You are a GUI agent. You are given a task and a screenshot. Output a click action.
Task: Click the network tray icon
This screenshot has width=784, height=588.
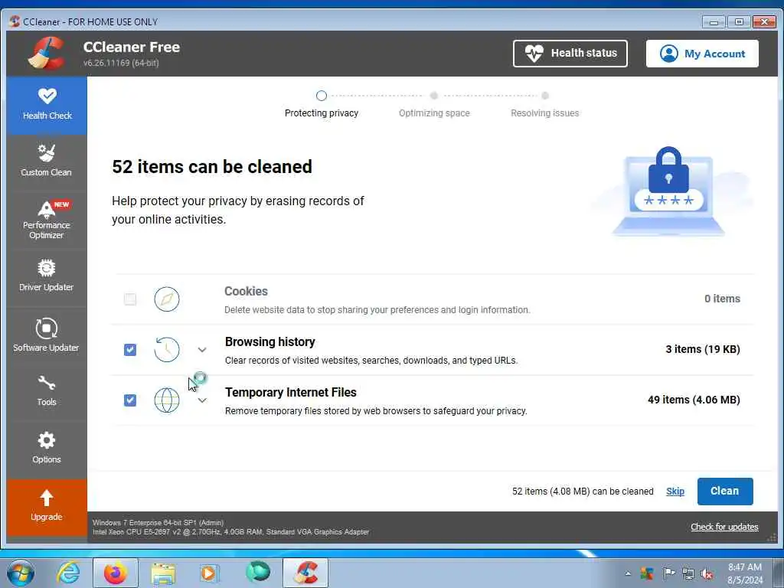point(688,574)
